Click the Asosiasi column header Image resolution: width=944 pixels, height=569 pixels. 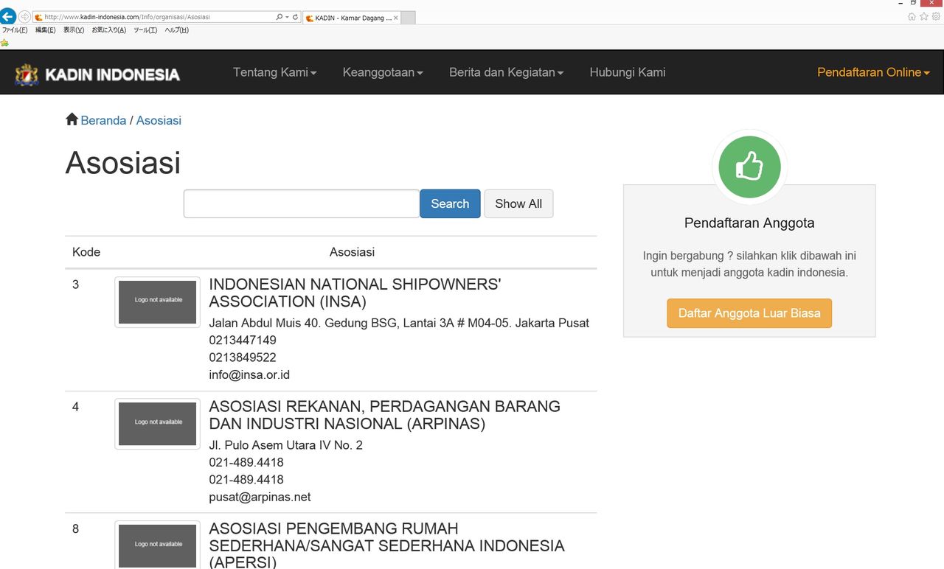click(352, 252)
